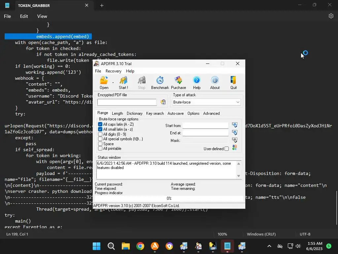Click the status window scroll up arrow
This screenshot has width=338, height=254.
click(x=239, y=164)
